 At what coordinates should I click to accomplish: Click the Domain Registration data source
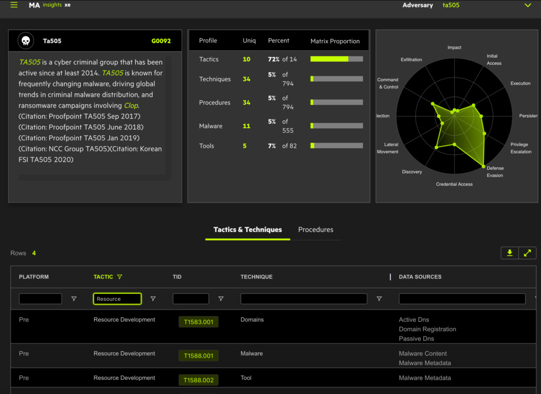[x=427, y=329]
